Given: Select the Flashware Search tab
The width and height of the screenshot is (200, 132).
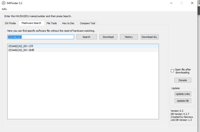Looking at the screenshot, I should pos(31,23).
